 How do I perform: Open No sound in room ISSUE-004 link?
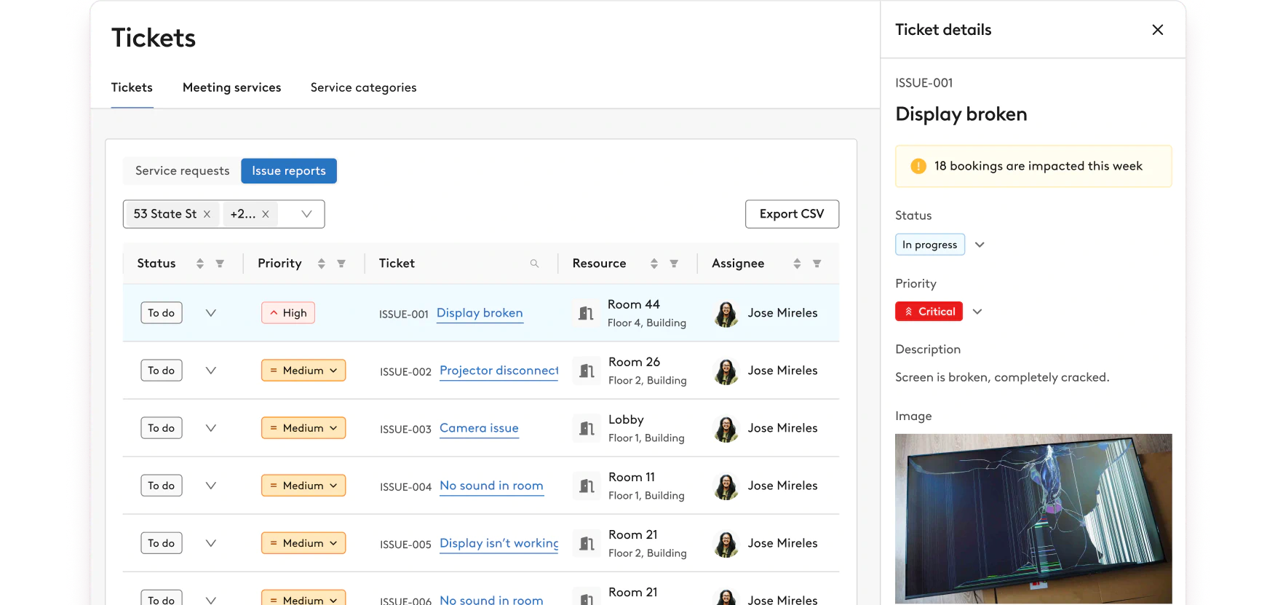pyautogui.click(x=491, y=486)
